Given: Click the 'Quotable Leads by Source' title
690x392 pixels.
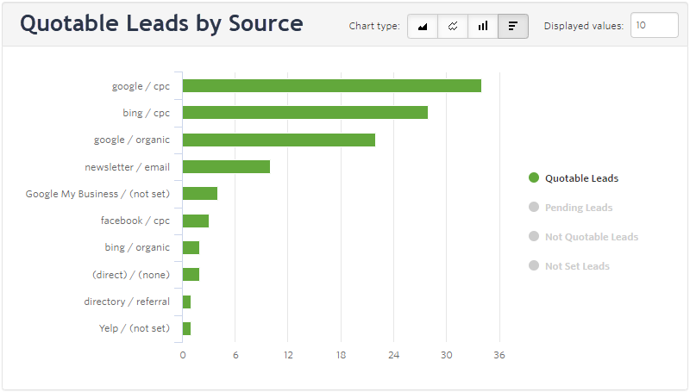Looking at the screenshot, I should (161, 24).
